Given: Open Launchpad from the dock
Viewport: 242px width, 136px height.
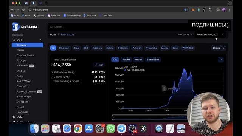Looking at the screenshot, I should pyautogui.click(x=45, y=128).
